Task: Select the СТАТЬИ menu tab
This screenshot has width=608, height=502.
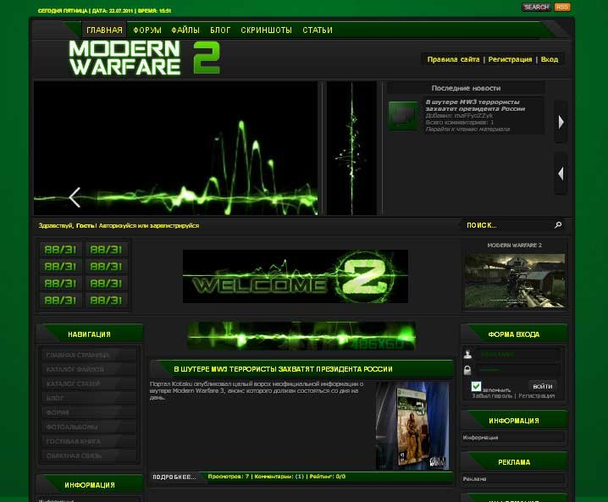Action: pyautogui.click(x=318, y=30)
